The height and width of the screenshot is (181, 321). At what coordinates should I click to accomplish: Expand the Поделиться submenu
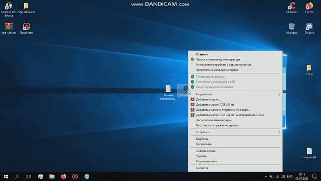coord(235,94)
